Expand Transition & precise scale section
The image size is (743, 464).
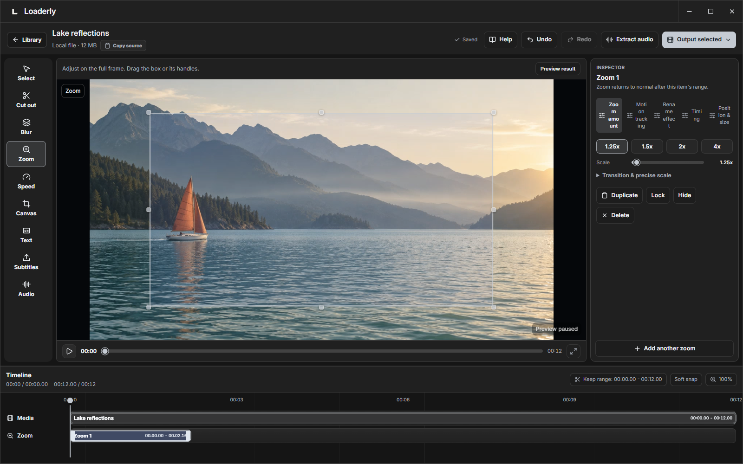coord(634,175)
